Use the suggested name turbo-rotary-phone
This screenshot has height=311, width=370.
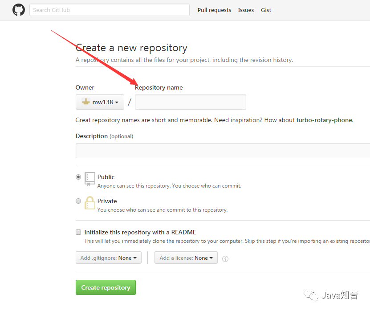[324, 120]
